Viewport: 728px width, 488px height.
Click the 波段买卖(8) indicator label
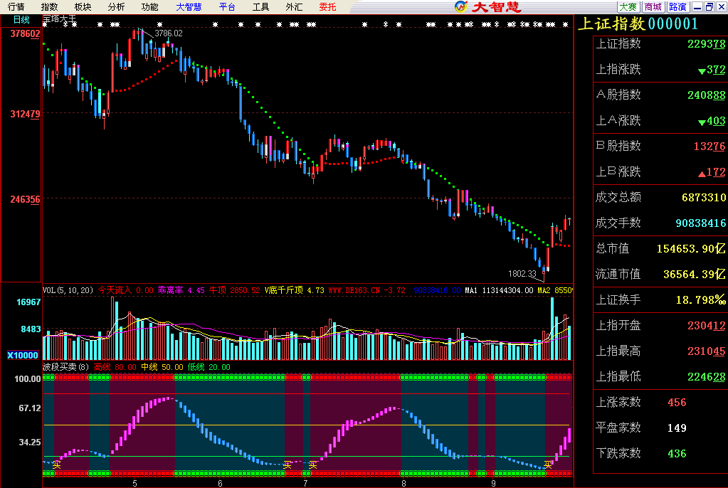pos(65,367)
